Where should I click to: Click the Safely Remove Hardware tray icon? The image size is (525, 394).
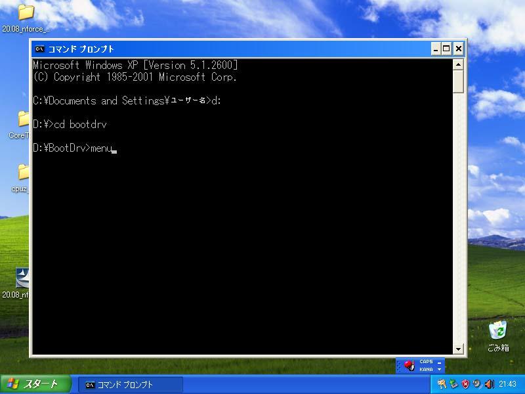[x=453, y=384]
